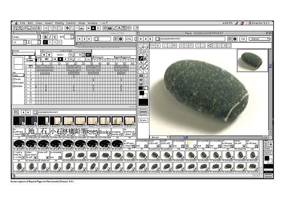285x200 pixels.
Task: Select the Marquee tool in Paint window
Action: coord(146,45)
